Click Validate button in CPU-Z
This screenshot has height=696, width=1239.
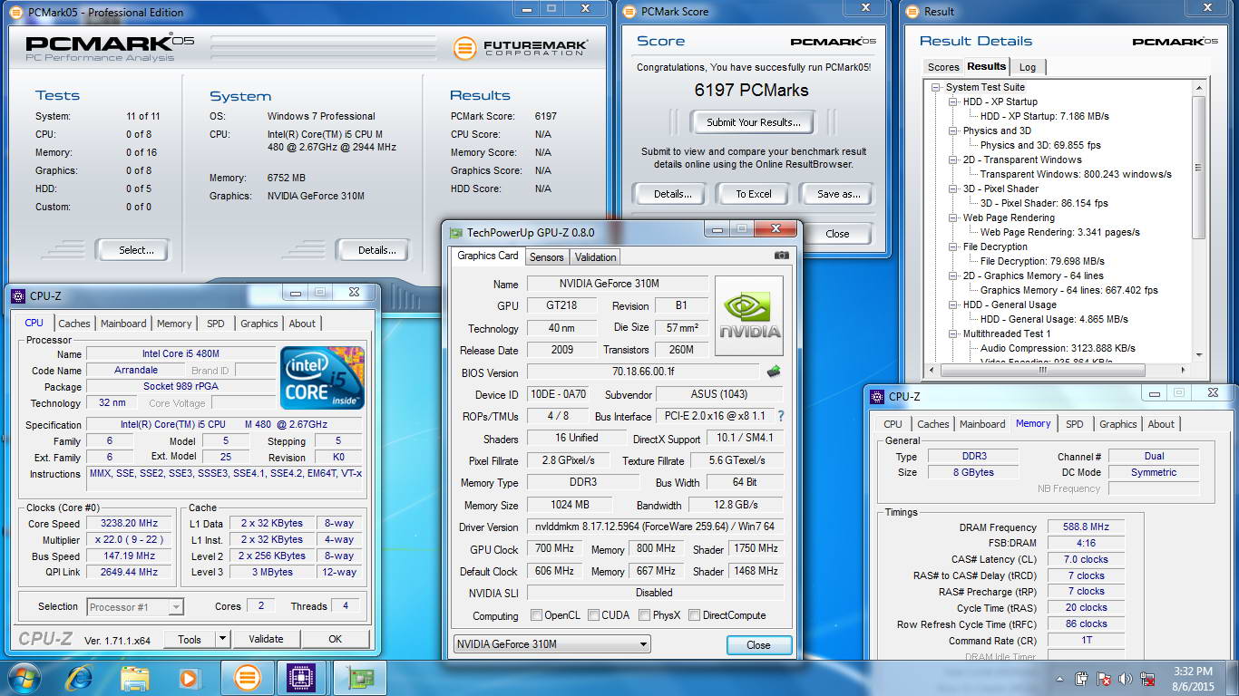click(266, 639)
